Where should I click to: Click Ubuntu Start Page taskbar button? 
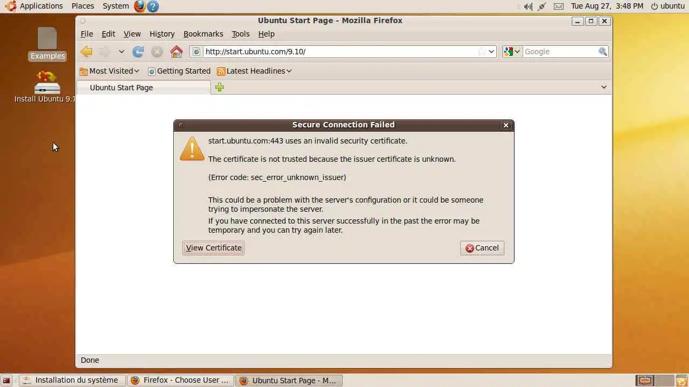coord(289,380)
